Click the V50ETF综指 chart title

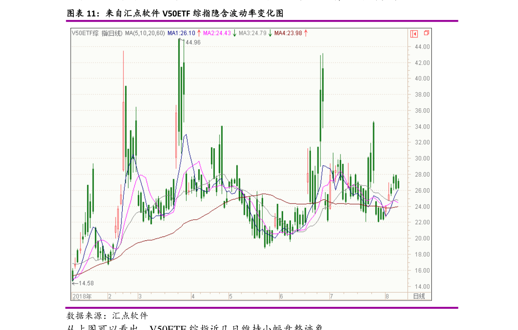97,33
